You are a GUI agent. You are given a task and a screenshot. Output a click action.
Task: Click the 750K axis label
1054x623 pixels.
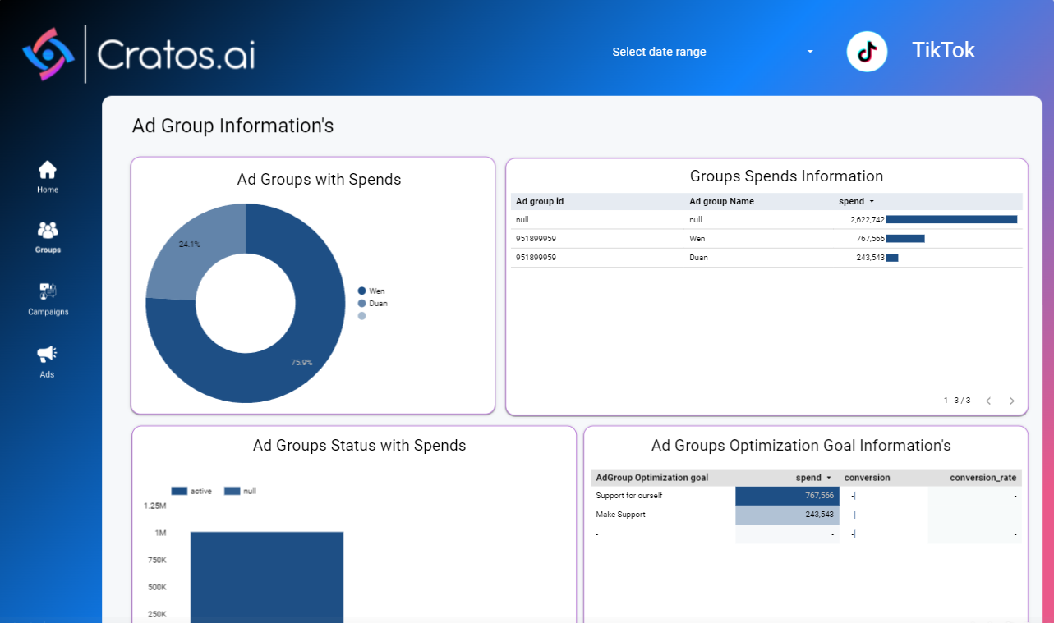157,560
